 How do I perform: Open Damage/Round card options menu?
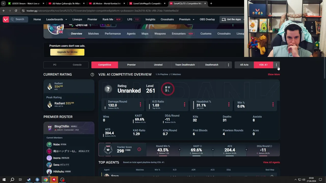coord(140,104)
